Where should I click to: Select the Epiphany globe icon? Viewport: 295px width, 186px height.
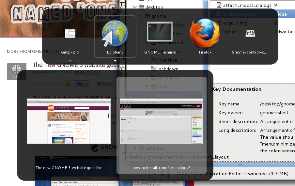(115, 33)
